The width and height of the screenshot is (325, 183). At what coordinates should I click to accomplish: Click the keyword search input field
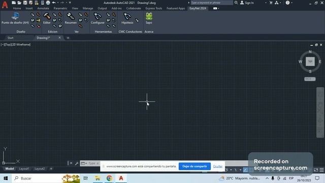point(212,3)
